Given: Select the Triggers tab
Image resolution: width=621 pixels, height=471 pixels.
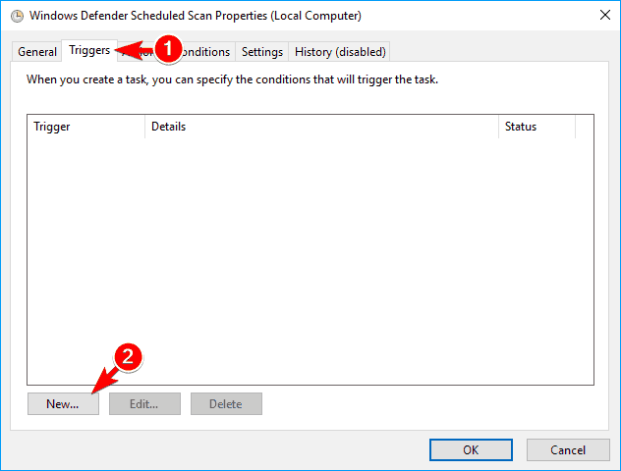Looking at the screenshot, I should pyautogui.click(x=88, y=50).
